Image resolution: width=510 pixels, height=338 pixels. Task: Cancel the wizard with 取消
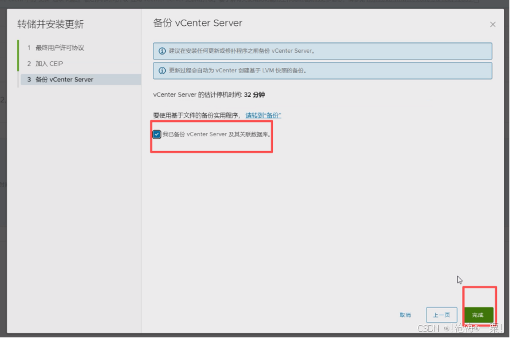click(405, 315)
